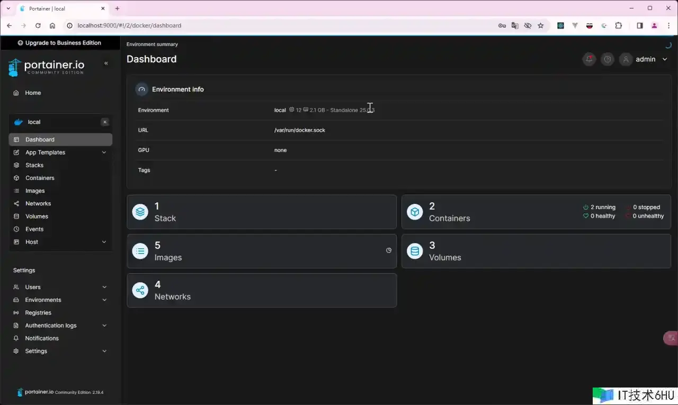Click the Images tile list icon

(x=140, y=251)
